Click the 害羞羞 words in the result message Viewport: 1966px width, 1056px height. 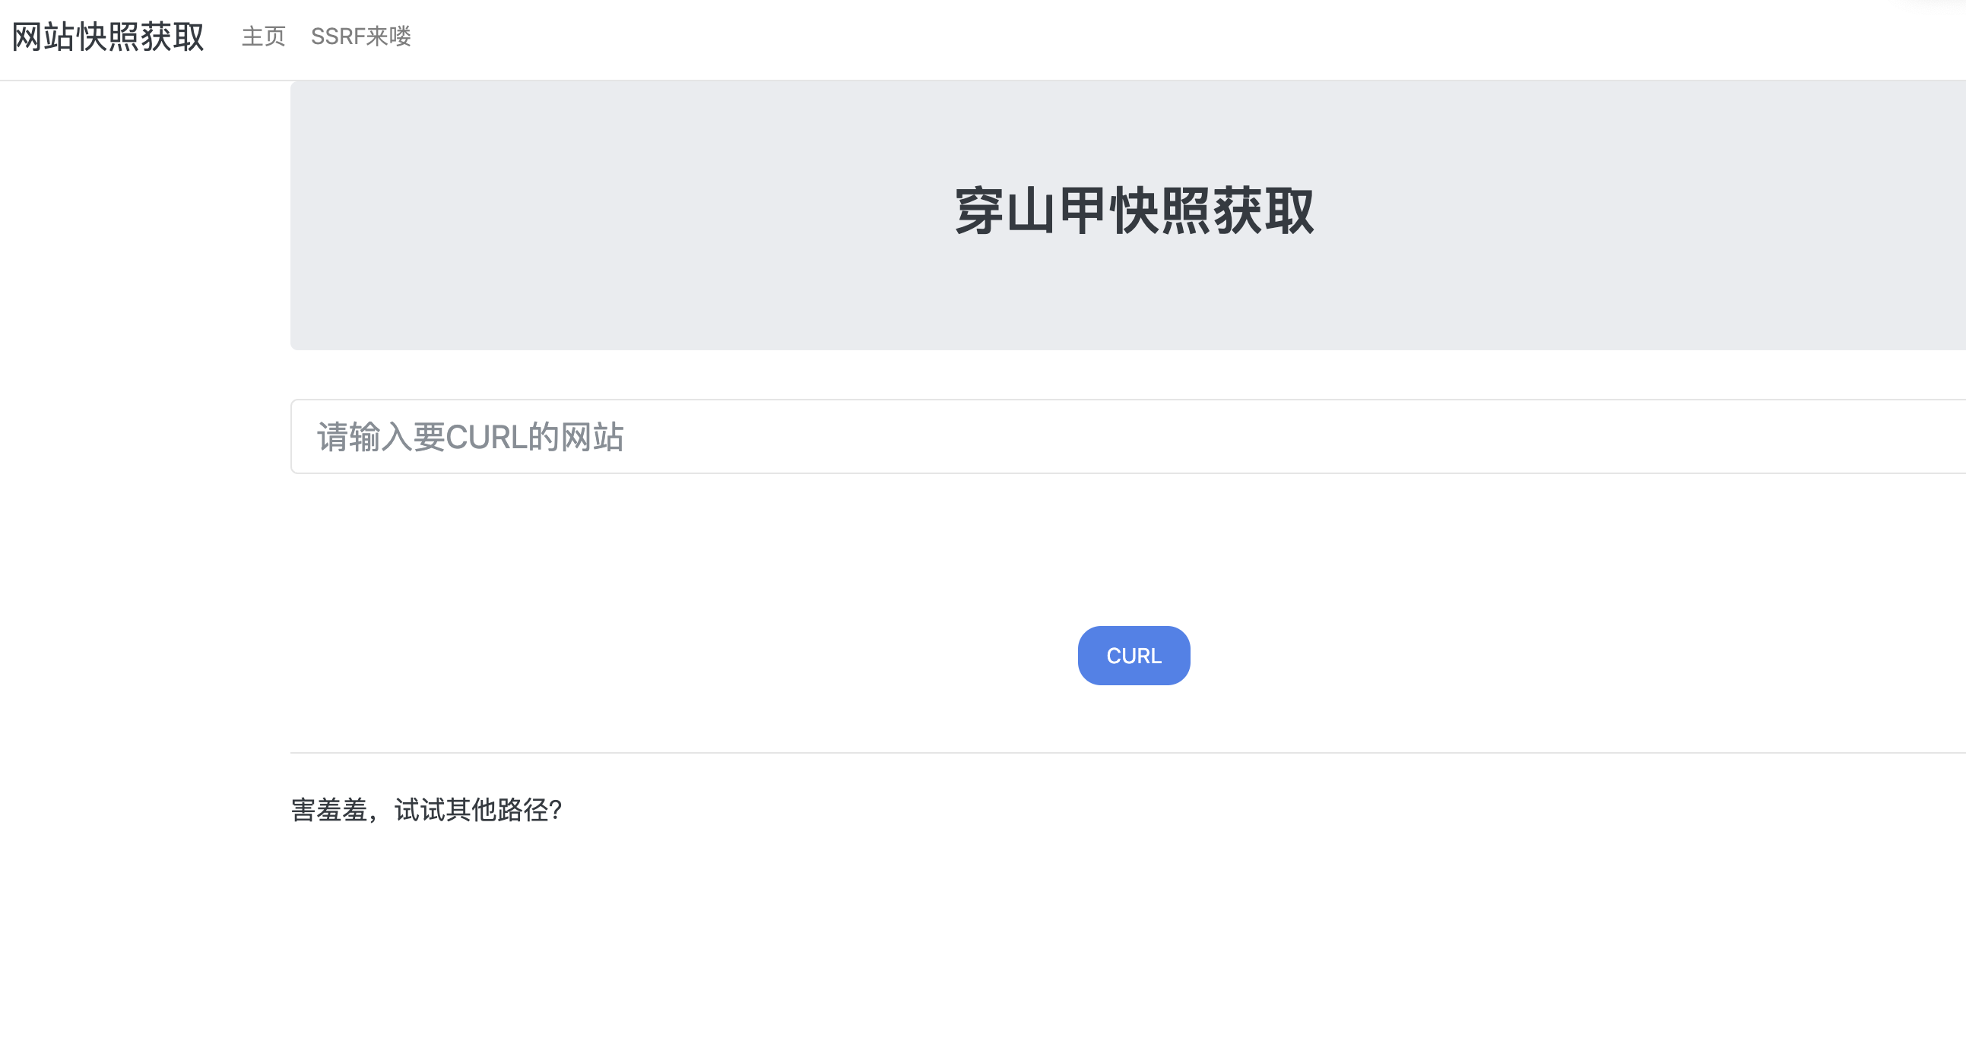click(329, 810)
